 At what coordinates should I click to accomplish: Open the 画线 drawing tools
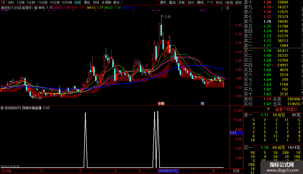coord(200,2)
